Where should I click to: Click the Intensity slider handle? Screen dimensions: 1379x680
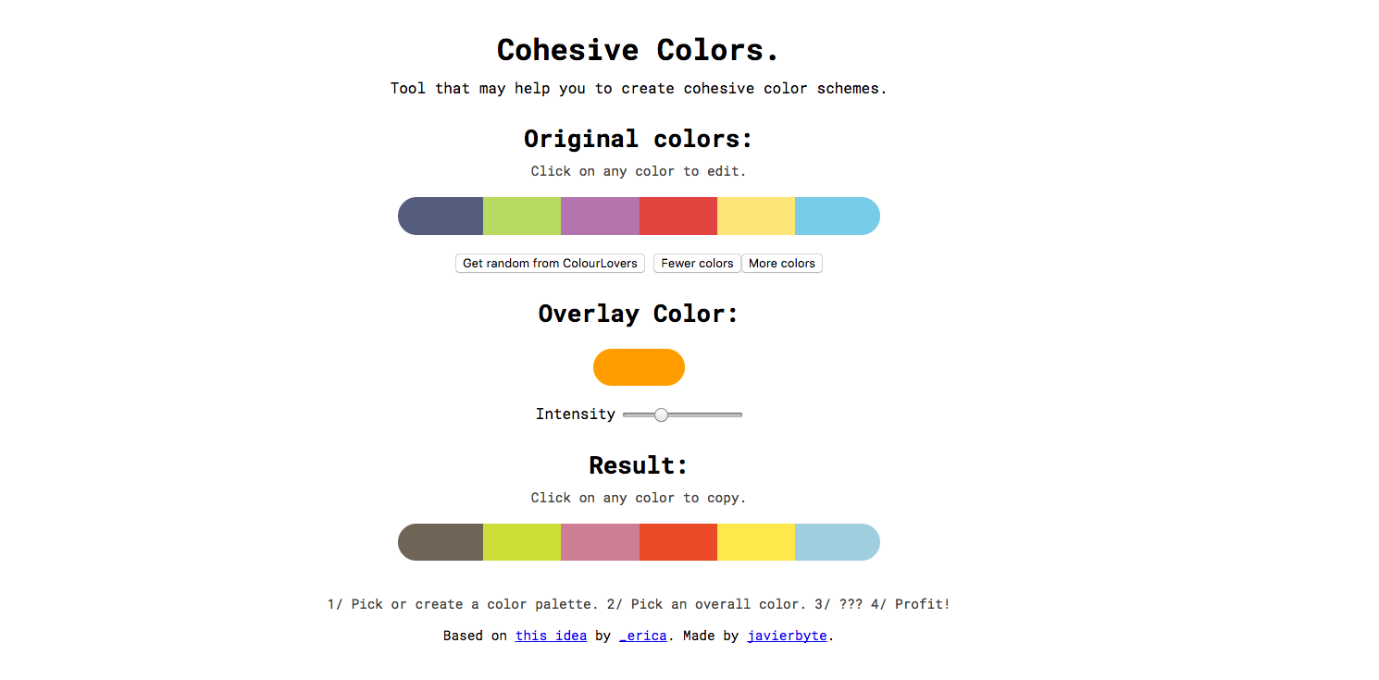(661, 414)
